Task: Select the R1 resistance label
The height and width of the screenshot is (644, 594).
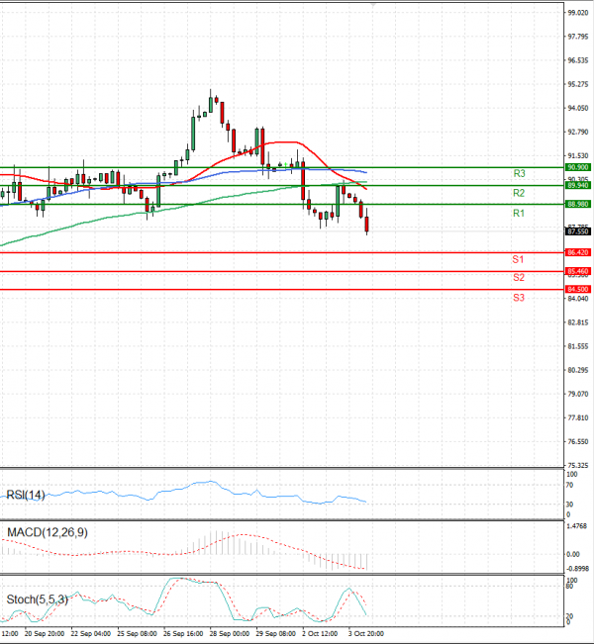Action: (519, 213)
